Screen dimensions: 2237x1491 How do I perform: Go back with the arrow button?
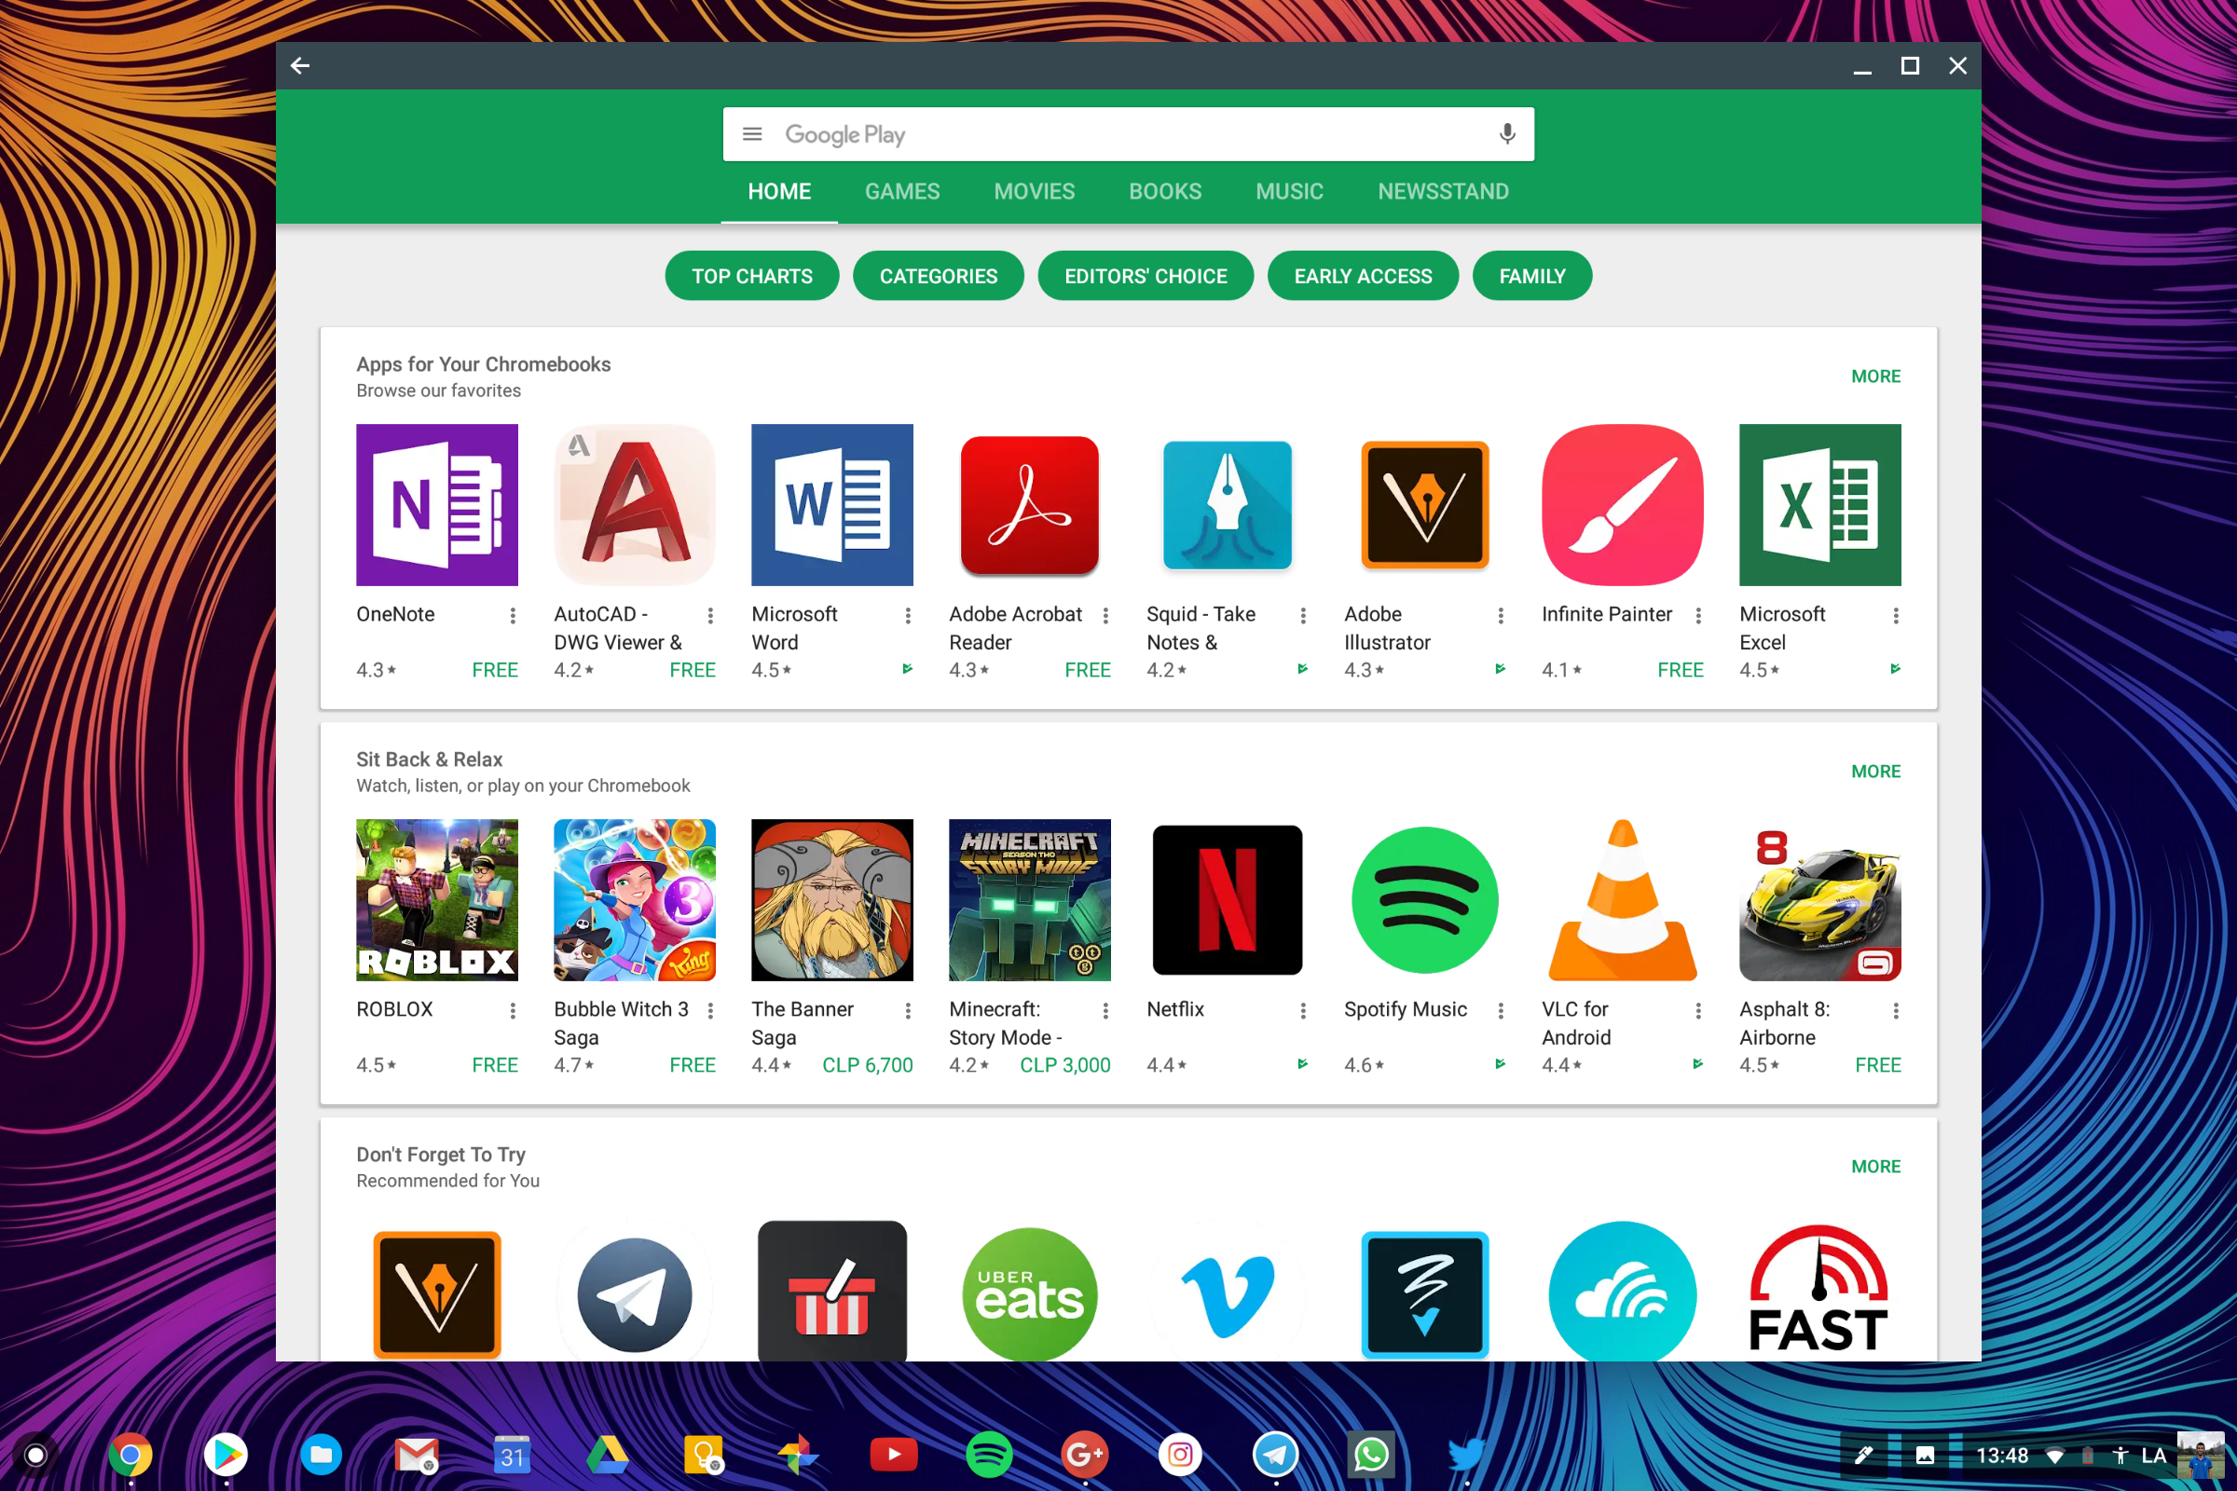click(x=299, y=65)
